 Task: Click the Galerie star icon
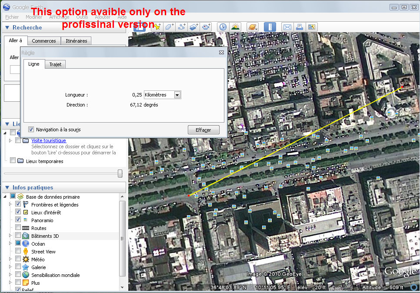[x=26, y=267]
